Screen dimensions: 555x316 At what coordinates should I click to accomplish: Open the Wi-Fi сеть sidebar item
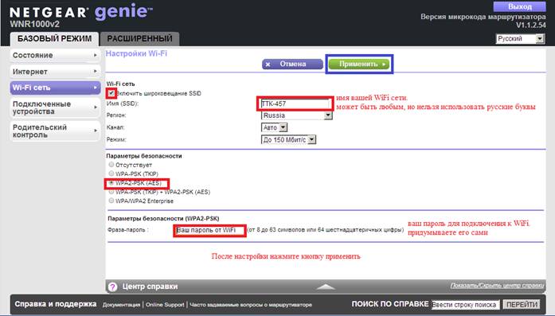point(55,88)
